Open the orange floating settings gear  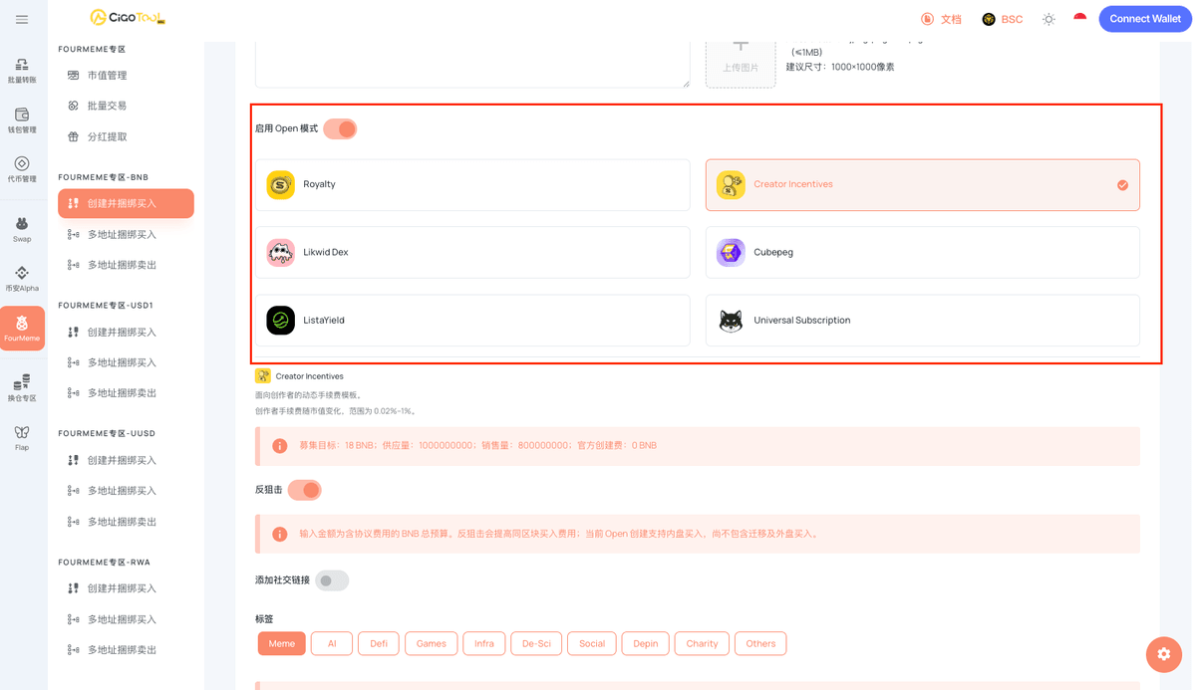[x=1163, y=654]
